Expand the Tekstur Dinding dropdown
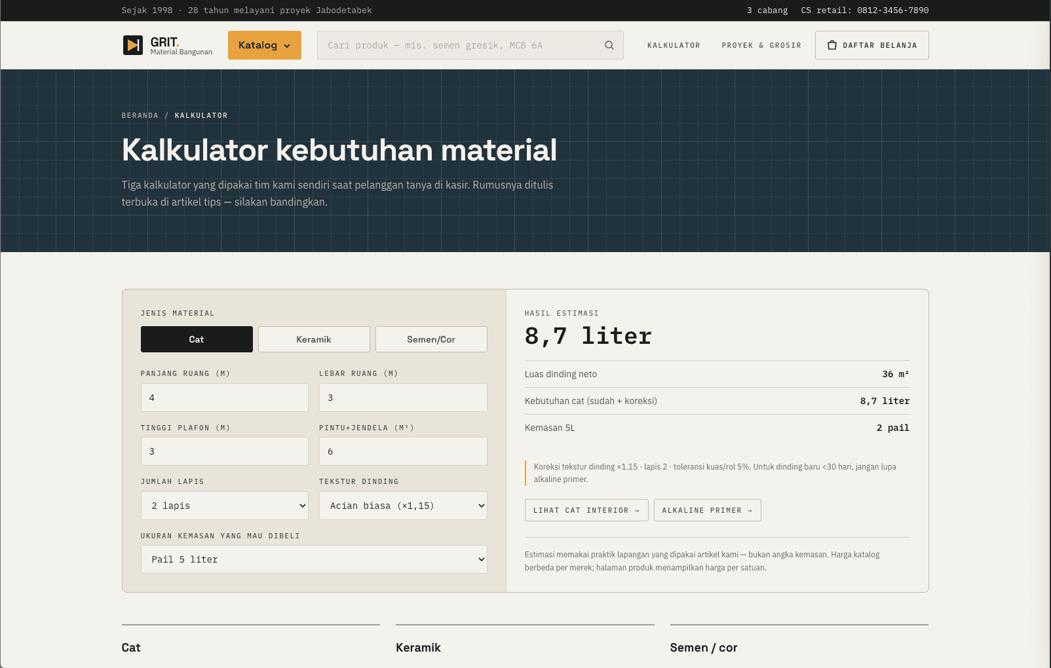This screenshot has width=1051, height=668. tap(403, 506)
